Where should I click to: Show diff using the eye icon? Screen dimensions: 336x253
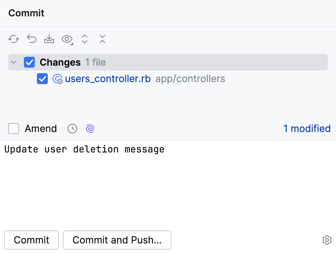tap(66, 39)
